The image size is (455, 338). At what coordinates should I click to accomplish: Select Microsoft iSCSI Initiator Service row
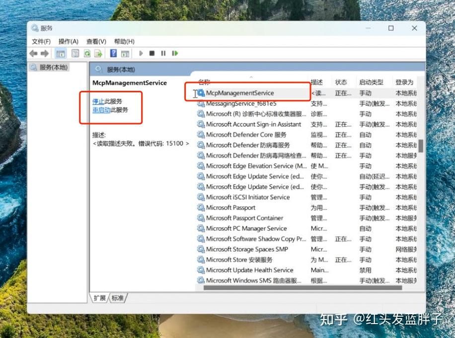pos(306,198)
